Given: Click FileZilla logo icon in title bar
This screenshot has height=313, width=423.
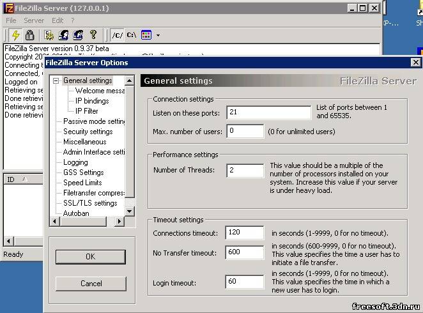Looking at the screenshot, I should point(9,8).
